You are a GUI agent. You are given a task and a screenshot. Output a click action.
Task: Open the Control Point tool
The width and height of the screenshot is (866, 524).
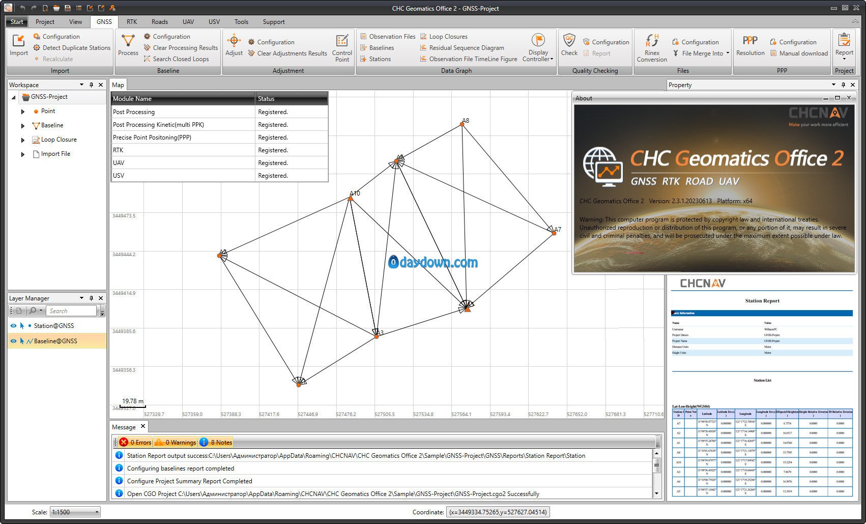[342, 48]
